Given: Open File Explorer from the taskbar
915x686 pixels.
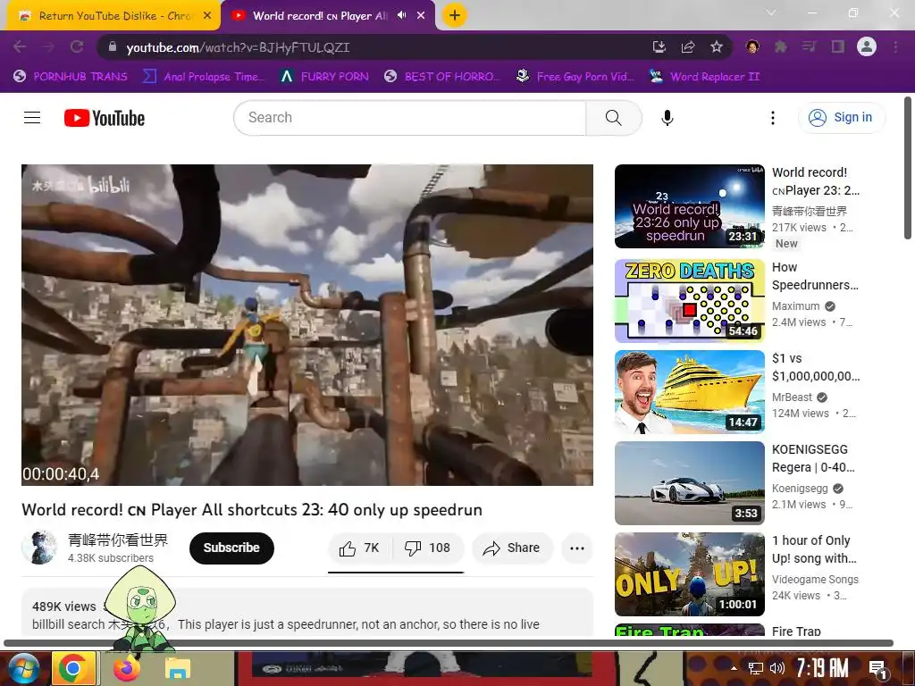Looking at the screenshot, I should click(x=178, y=668).
